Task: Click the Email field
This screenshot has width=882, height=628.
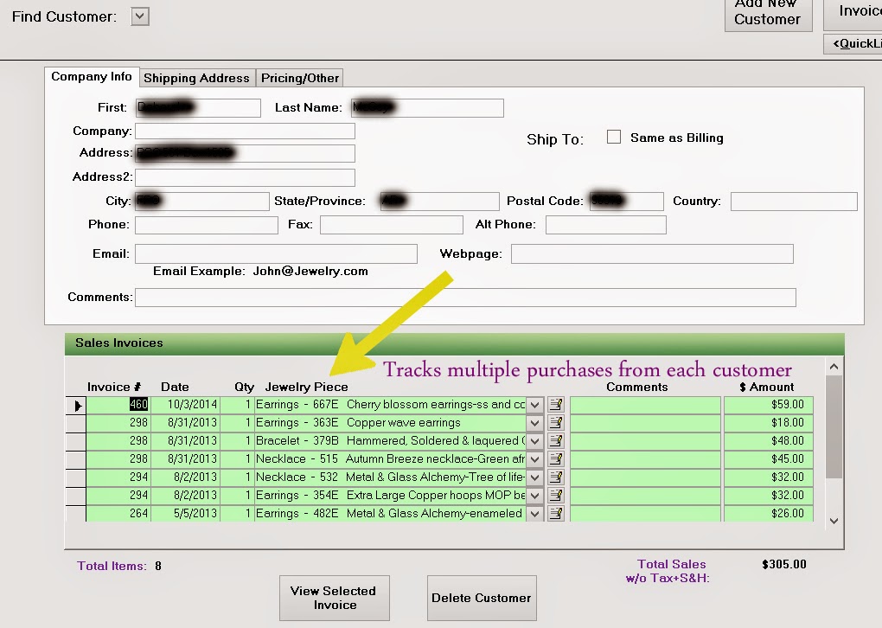Action: pyautogui.click(x=276, y=253)
